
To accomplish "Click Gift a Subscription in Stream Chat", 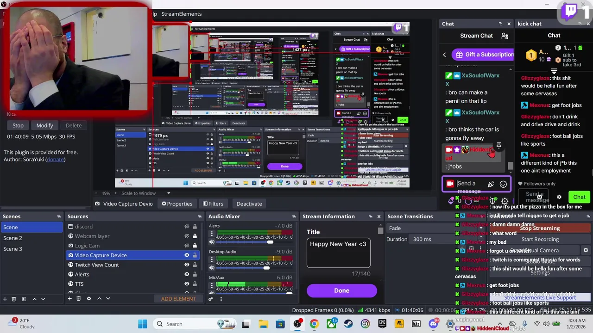I will pyautogui.click(x=484, y=55).
